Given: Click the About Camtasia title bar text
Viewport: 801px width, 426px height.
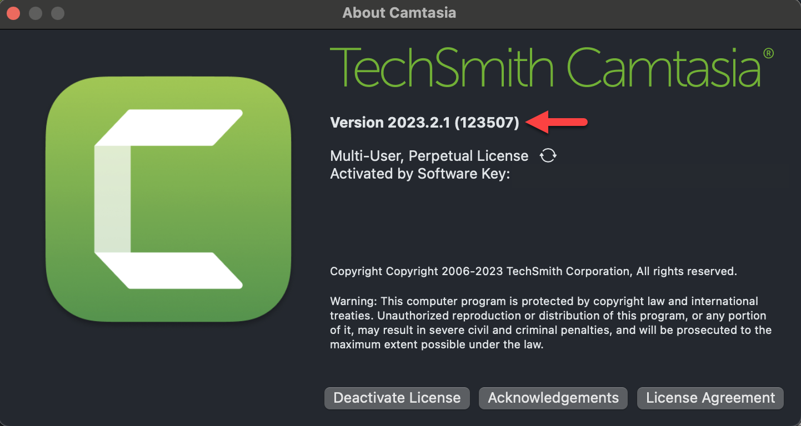Looking at the screenshot, I should tap(399, 13).
